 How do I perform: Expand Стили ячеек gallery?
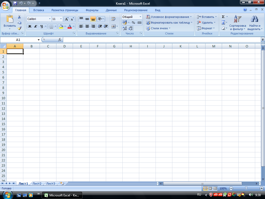coord(158,28)
